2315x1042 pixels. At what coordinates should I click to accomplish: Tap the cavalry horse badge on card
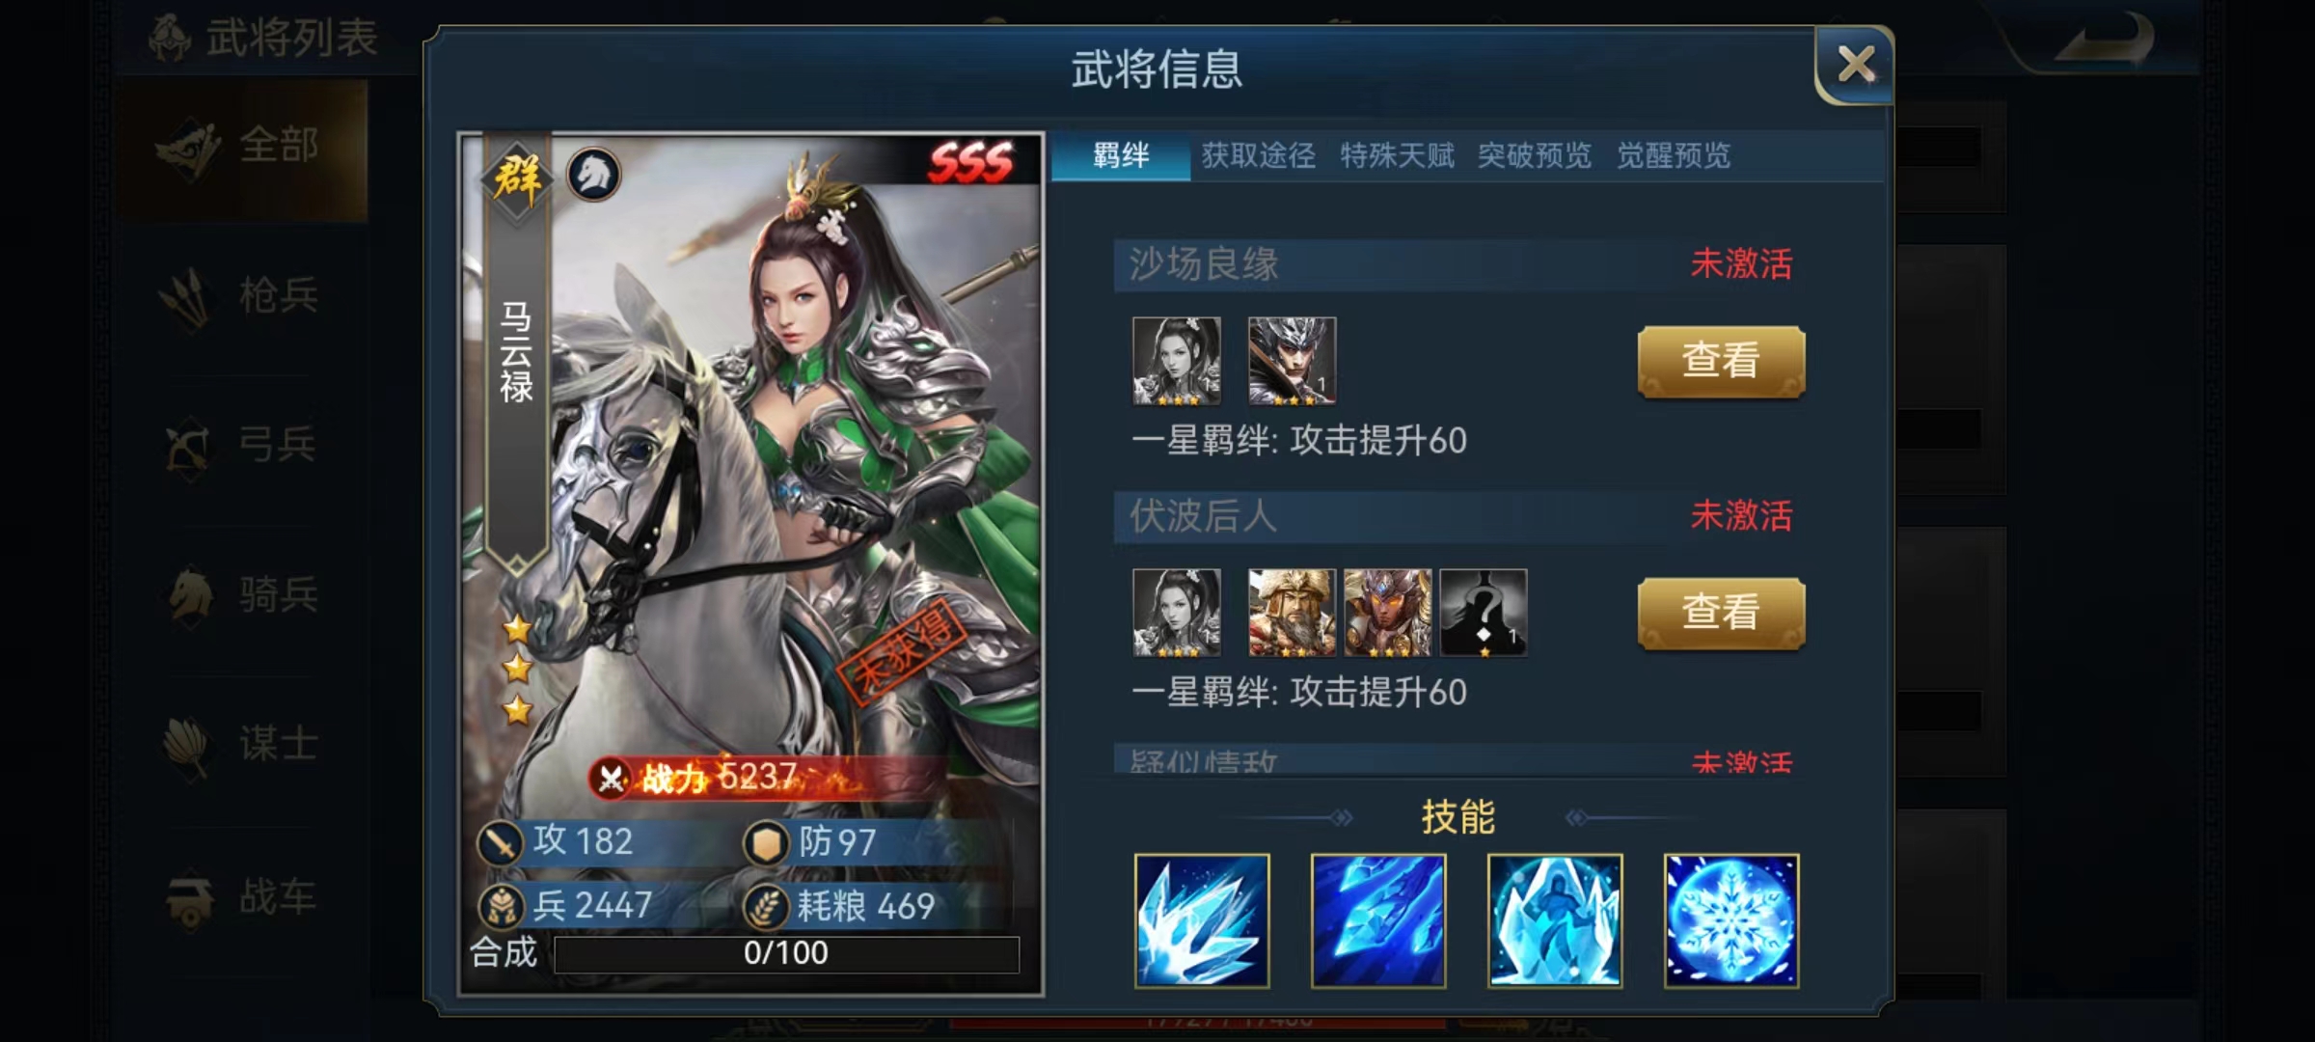(593, 175)
